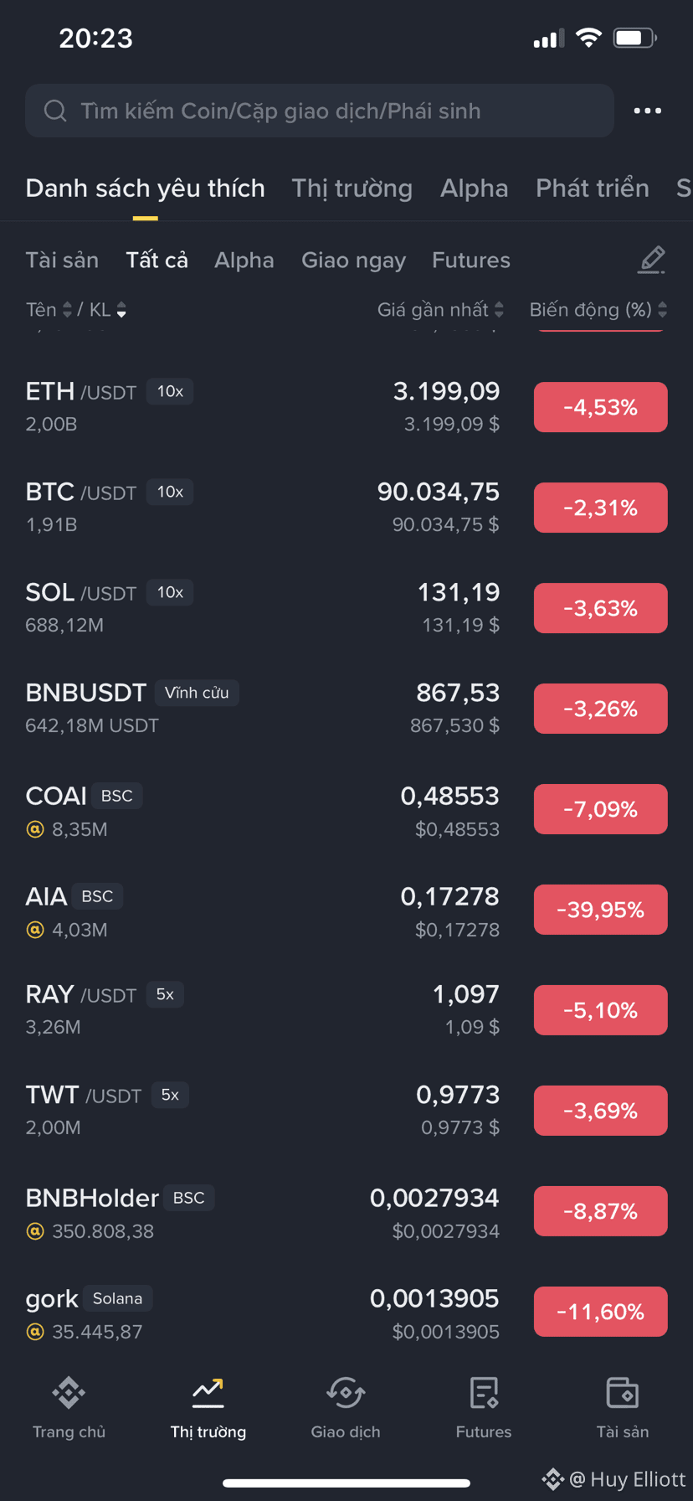Sort list by Tên name arrows
This screenshot has width=693, height=1501.
(67, 310)
